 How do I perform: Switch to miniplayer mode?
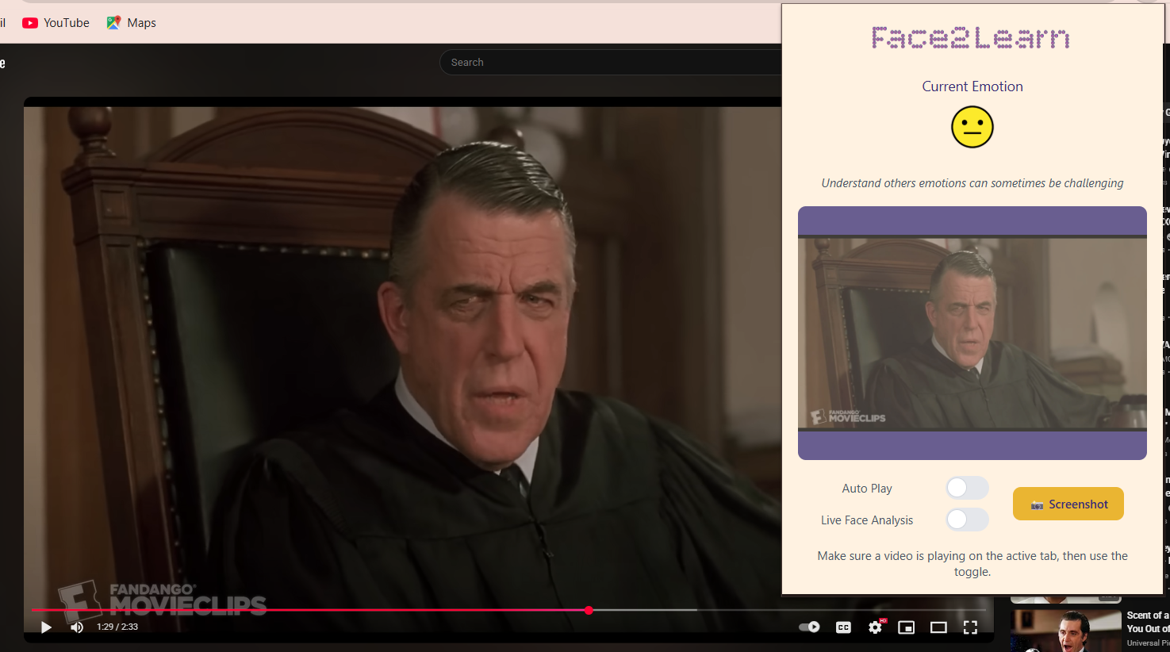point(907,627)
